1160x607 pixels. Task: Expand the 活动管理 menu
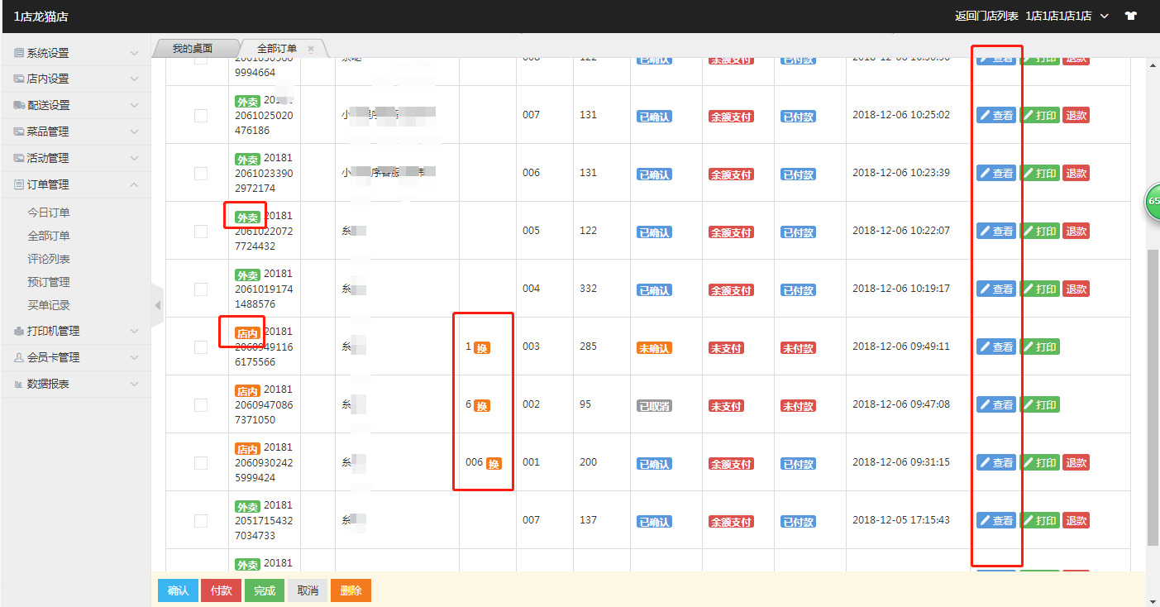(x=76, y=158)
